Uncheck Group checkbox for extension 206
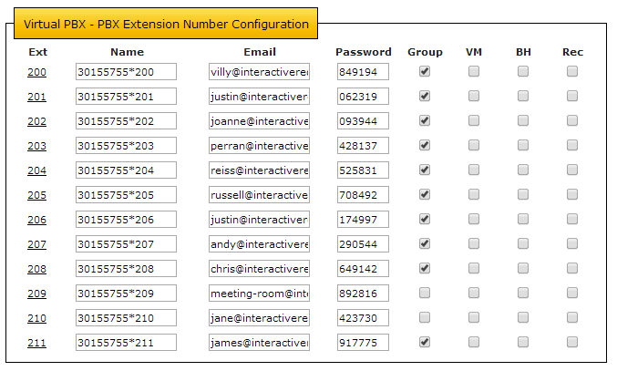The height and width of the screenshot is (371, 617). point(425,219)
